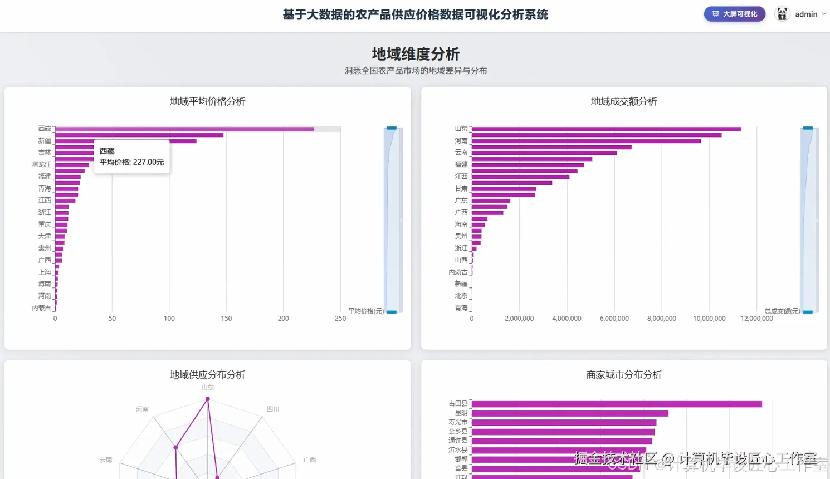The width and height of the screenshot is (830, 479).
Task: Click the 山东 vertex on supply radar chart
Action: [208, 399]
